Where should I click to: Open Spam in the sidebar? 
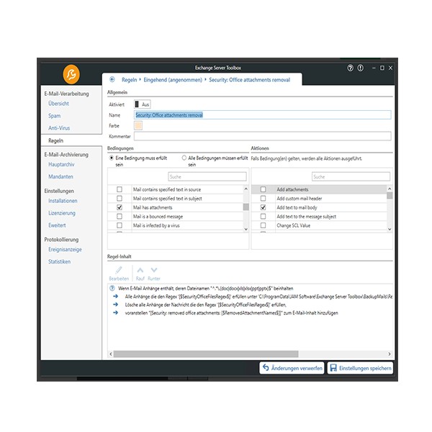tap(55, 116)
